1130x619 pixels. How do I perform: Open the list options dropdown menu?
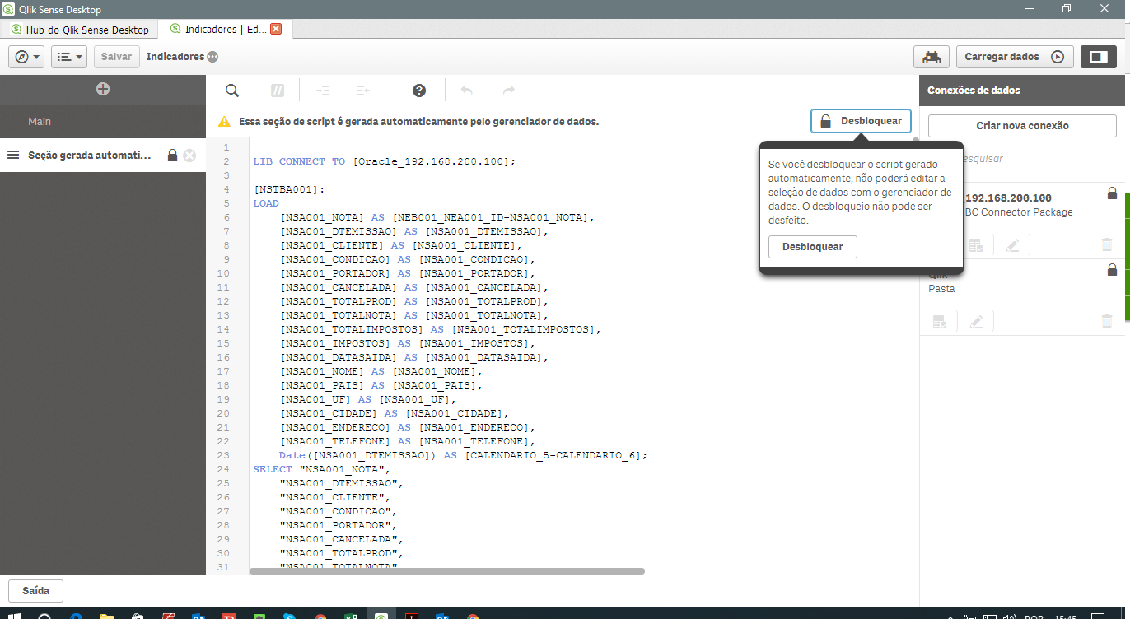(x=69, y=57)
